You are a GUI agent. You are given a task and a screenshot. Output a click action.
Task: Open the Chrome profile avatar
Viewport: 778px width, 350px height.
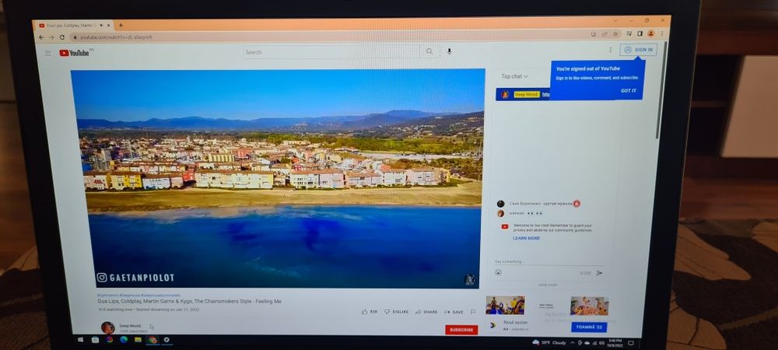(650, 33)
